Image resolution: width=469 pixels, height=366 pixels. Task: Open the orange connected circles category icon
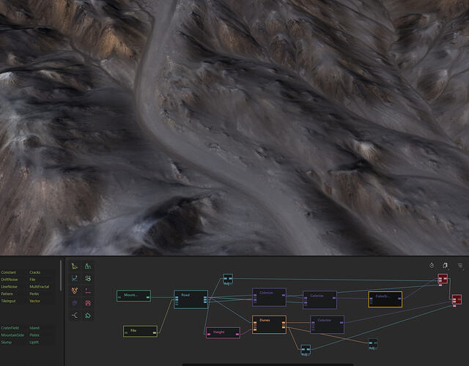coord(75,291)
